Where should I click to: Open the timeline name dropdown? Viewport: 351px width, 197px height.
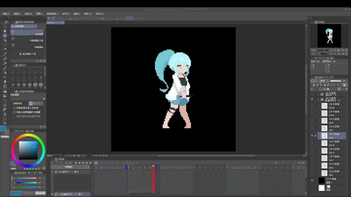pos(70,167)
